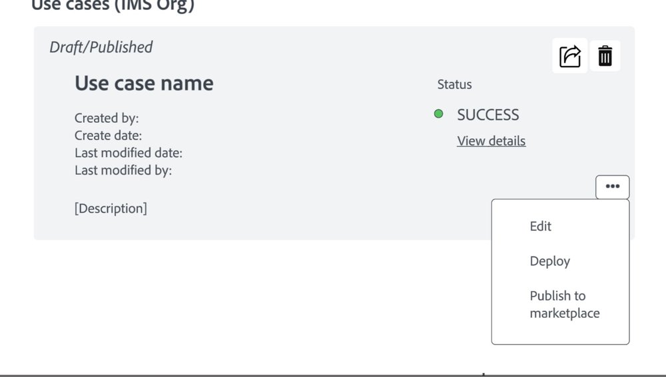Click the Use cases (IMS Org) heading
This screenshot has width=666, height=377.
(x=113, y=5)
